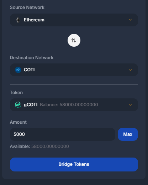
Task: Expand the Token selector chevron arrow
Action: (130, 105)
